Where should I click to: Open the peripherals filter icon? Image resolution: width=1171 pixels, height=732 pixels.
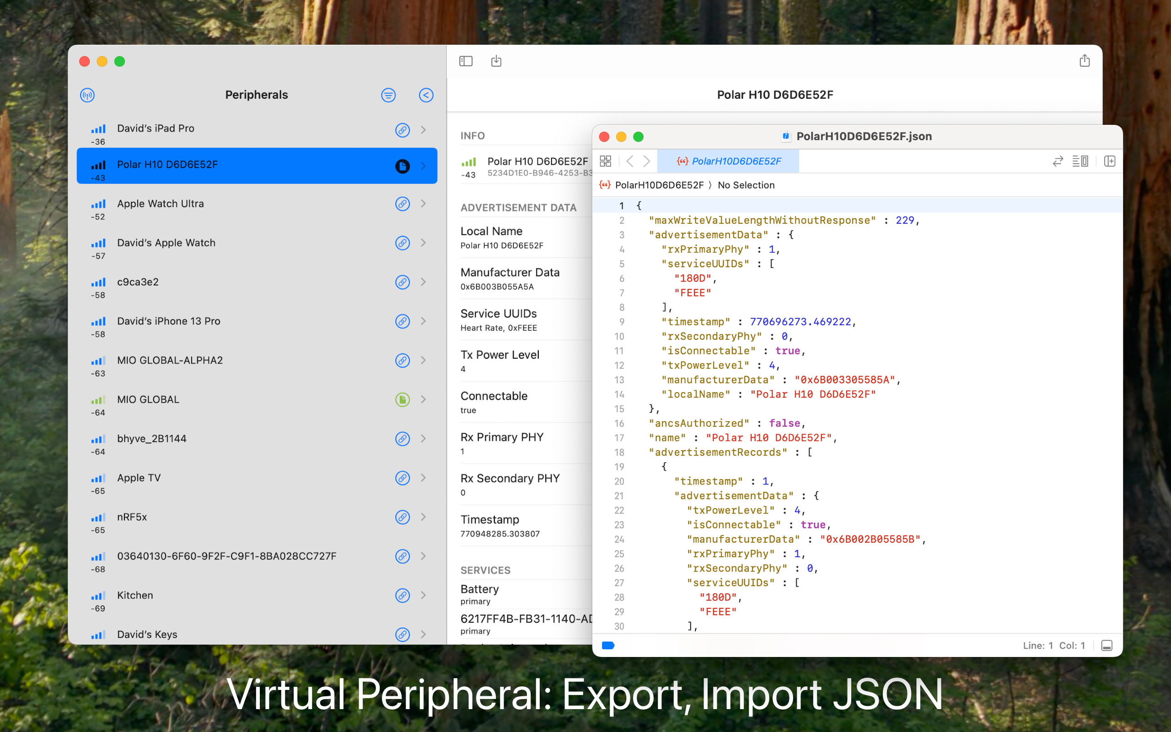pos(388,95)
